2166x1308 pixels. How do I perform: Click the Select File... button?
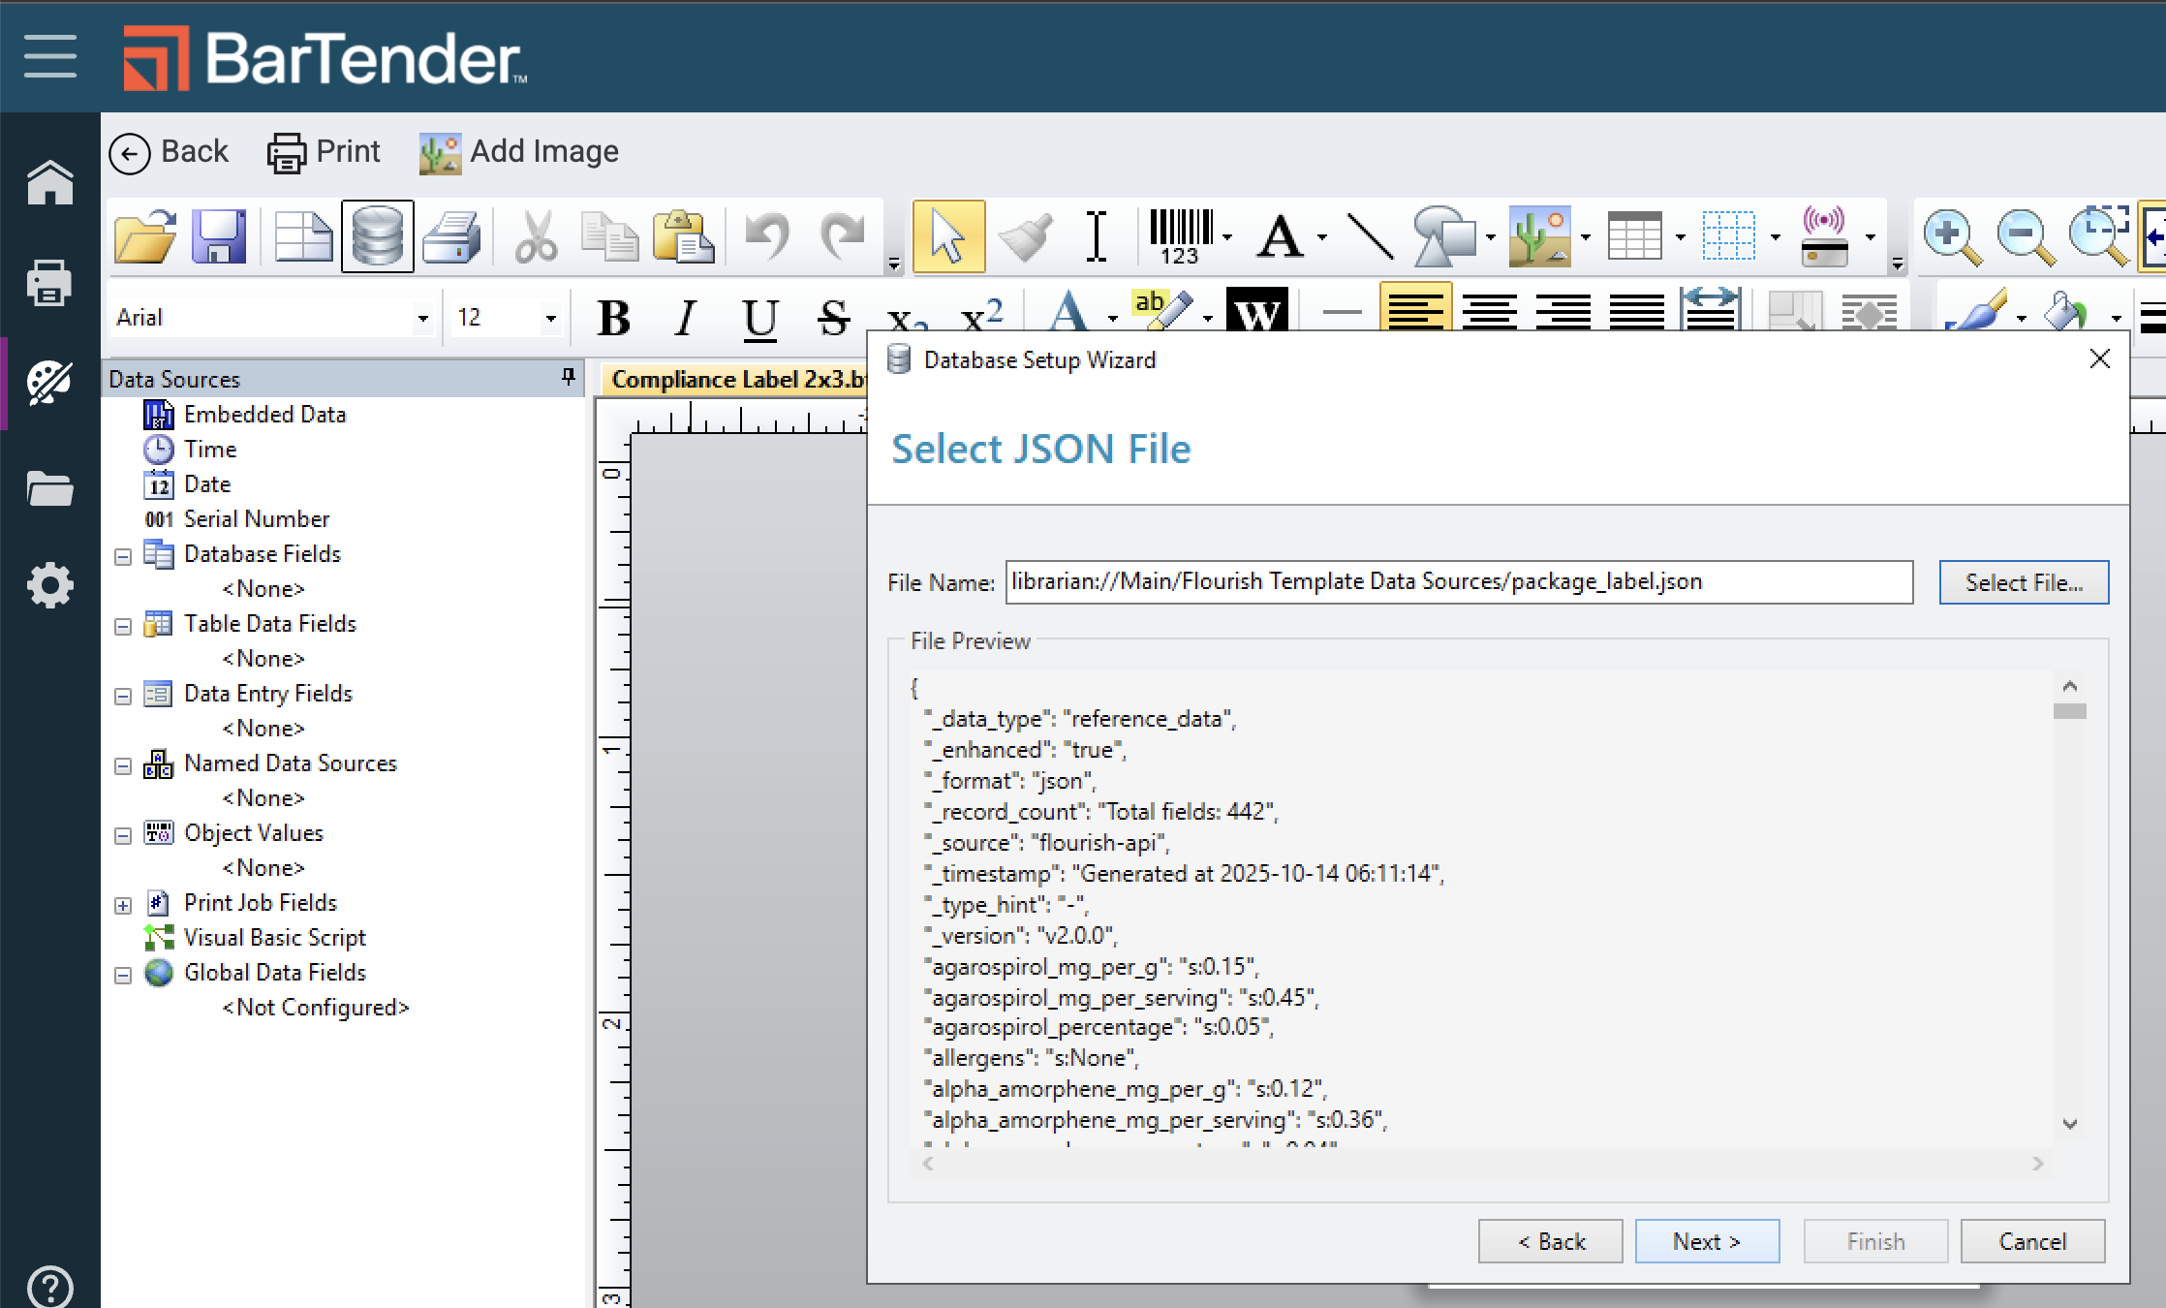tap(2023, 582)
